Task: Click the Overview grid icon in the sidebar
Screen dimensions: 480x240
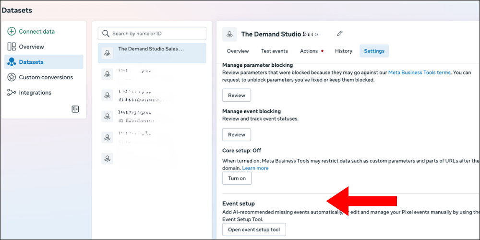Action: [x=12, y=47]
